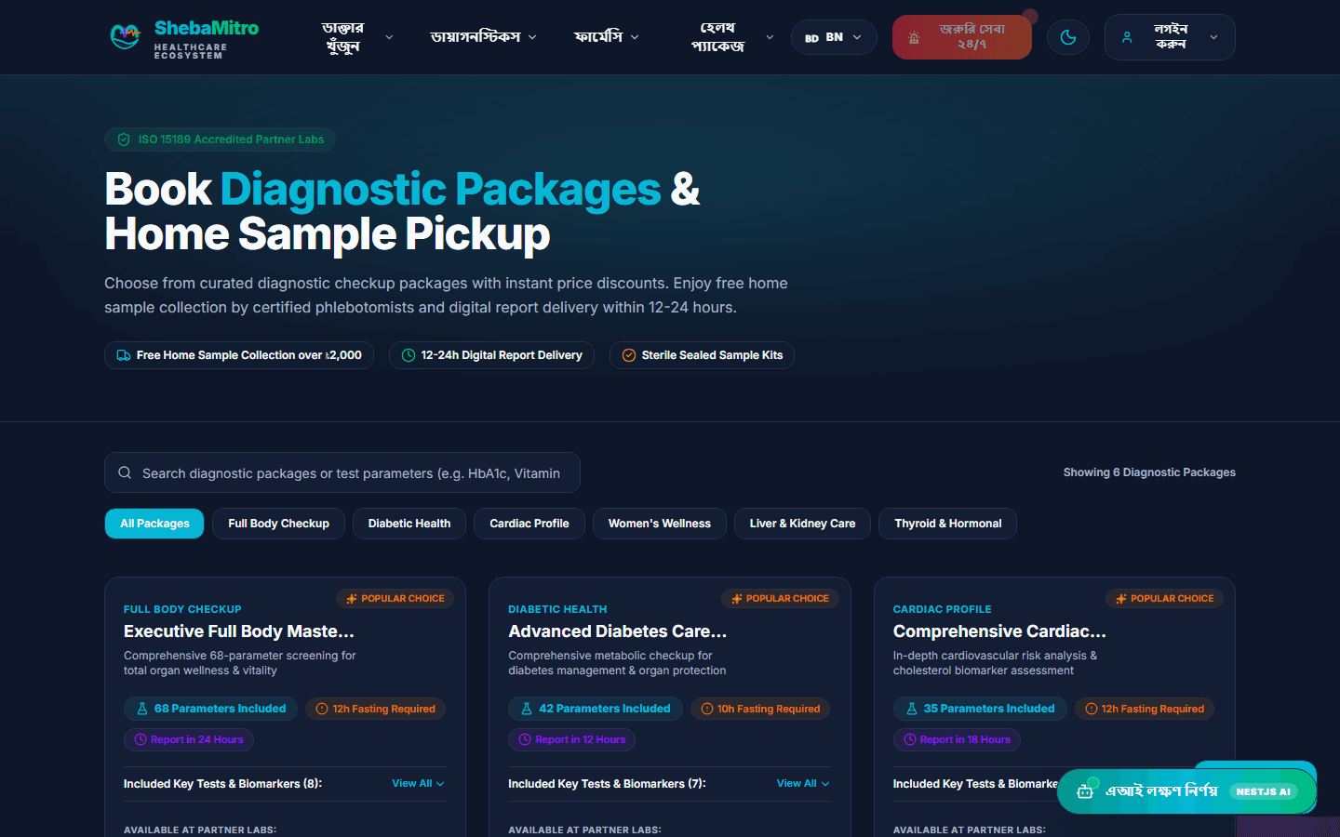Select the All Packages filter tab
1340x837 pixels.
tap(154, 524)
